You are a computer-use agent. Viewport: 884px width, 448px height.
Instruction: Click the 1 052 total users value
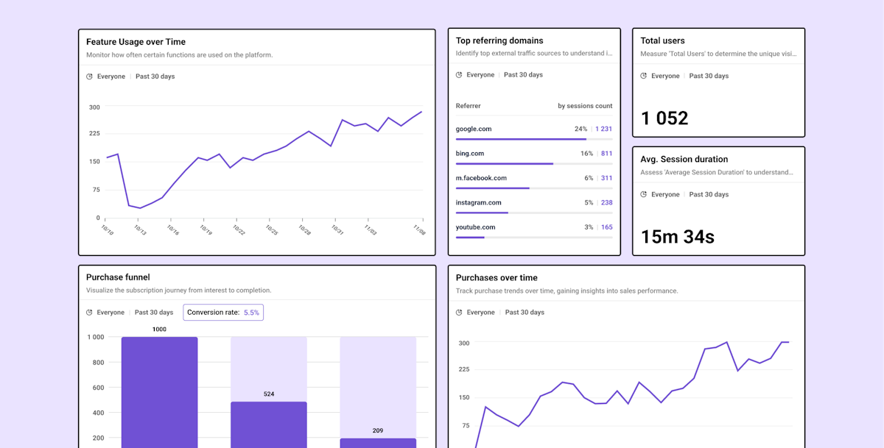point(664,118)
